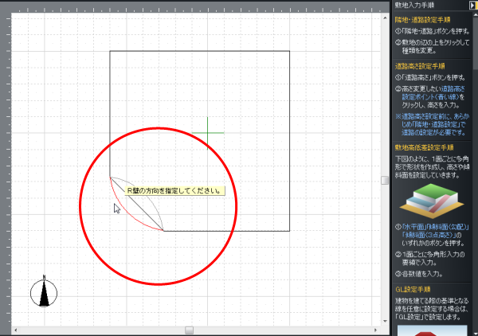Click the diagonal line between the arcs
The width and height of the screenshot is (478, 336).
137,204
